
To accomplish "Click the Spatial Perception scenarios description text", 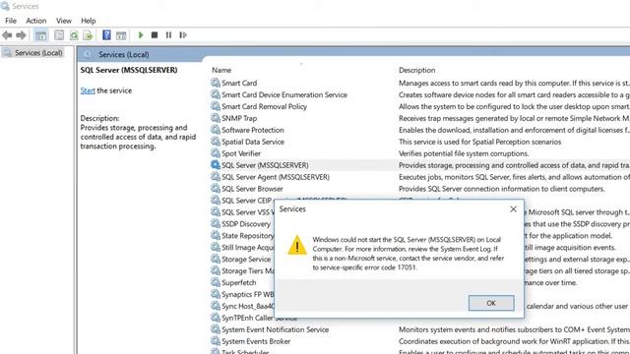I will (479, 142).
